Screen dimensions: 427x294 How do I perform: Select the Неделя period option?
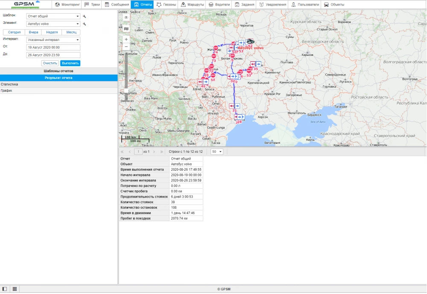52,32
